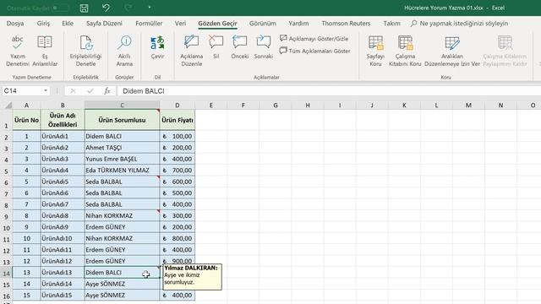The image size is (541, 304).
Task: Click the Ne yapmak istediğinizi söyleyin search box
Action: click(x=460, y=24)
